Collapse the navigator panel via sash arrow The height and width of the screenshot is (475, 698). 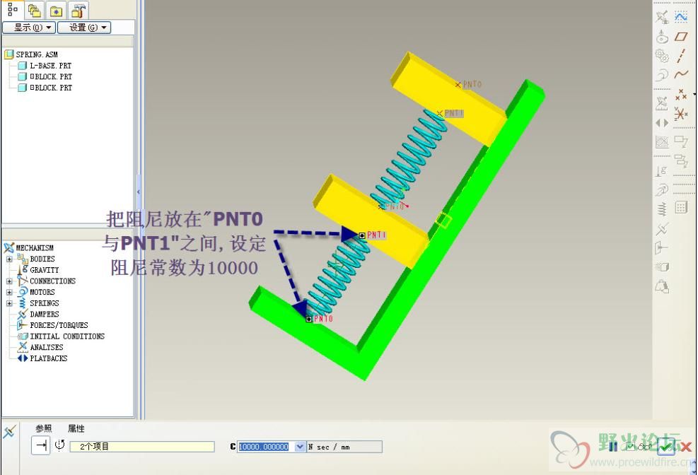139,192
